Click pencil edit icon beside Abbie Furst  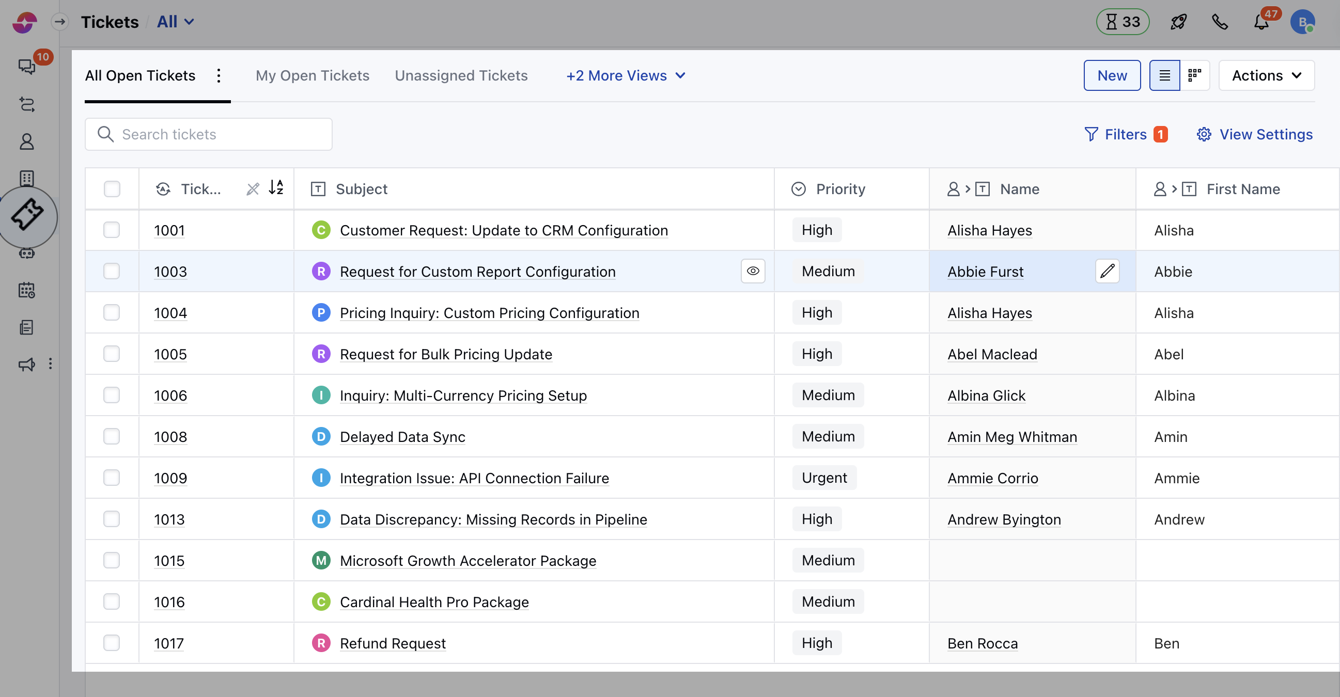pyautogui.click(x=1107, y=271)
